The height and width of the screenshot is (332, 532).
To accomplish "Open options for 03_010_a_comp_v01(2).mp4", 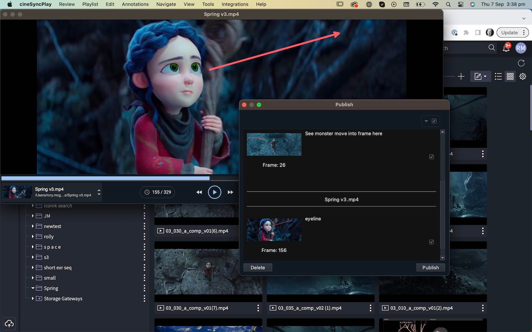I will [x=483, y=308].
